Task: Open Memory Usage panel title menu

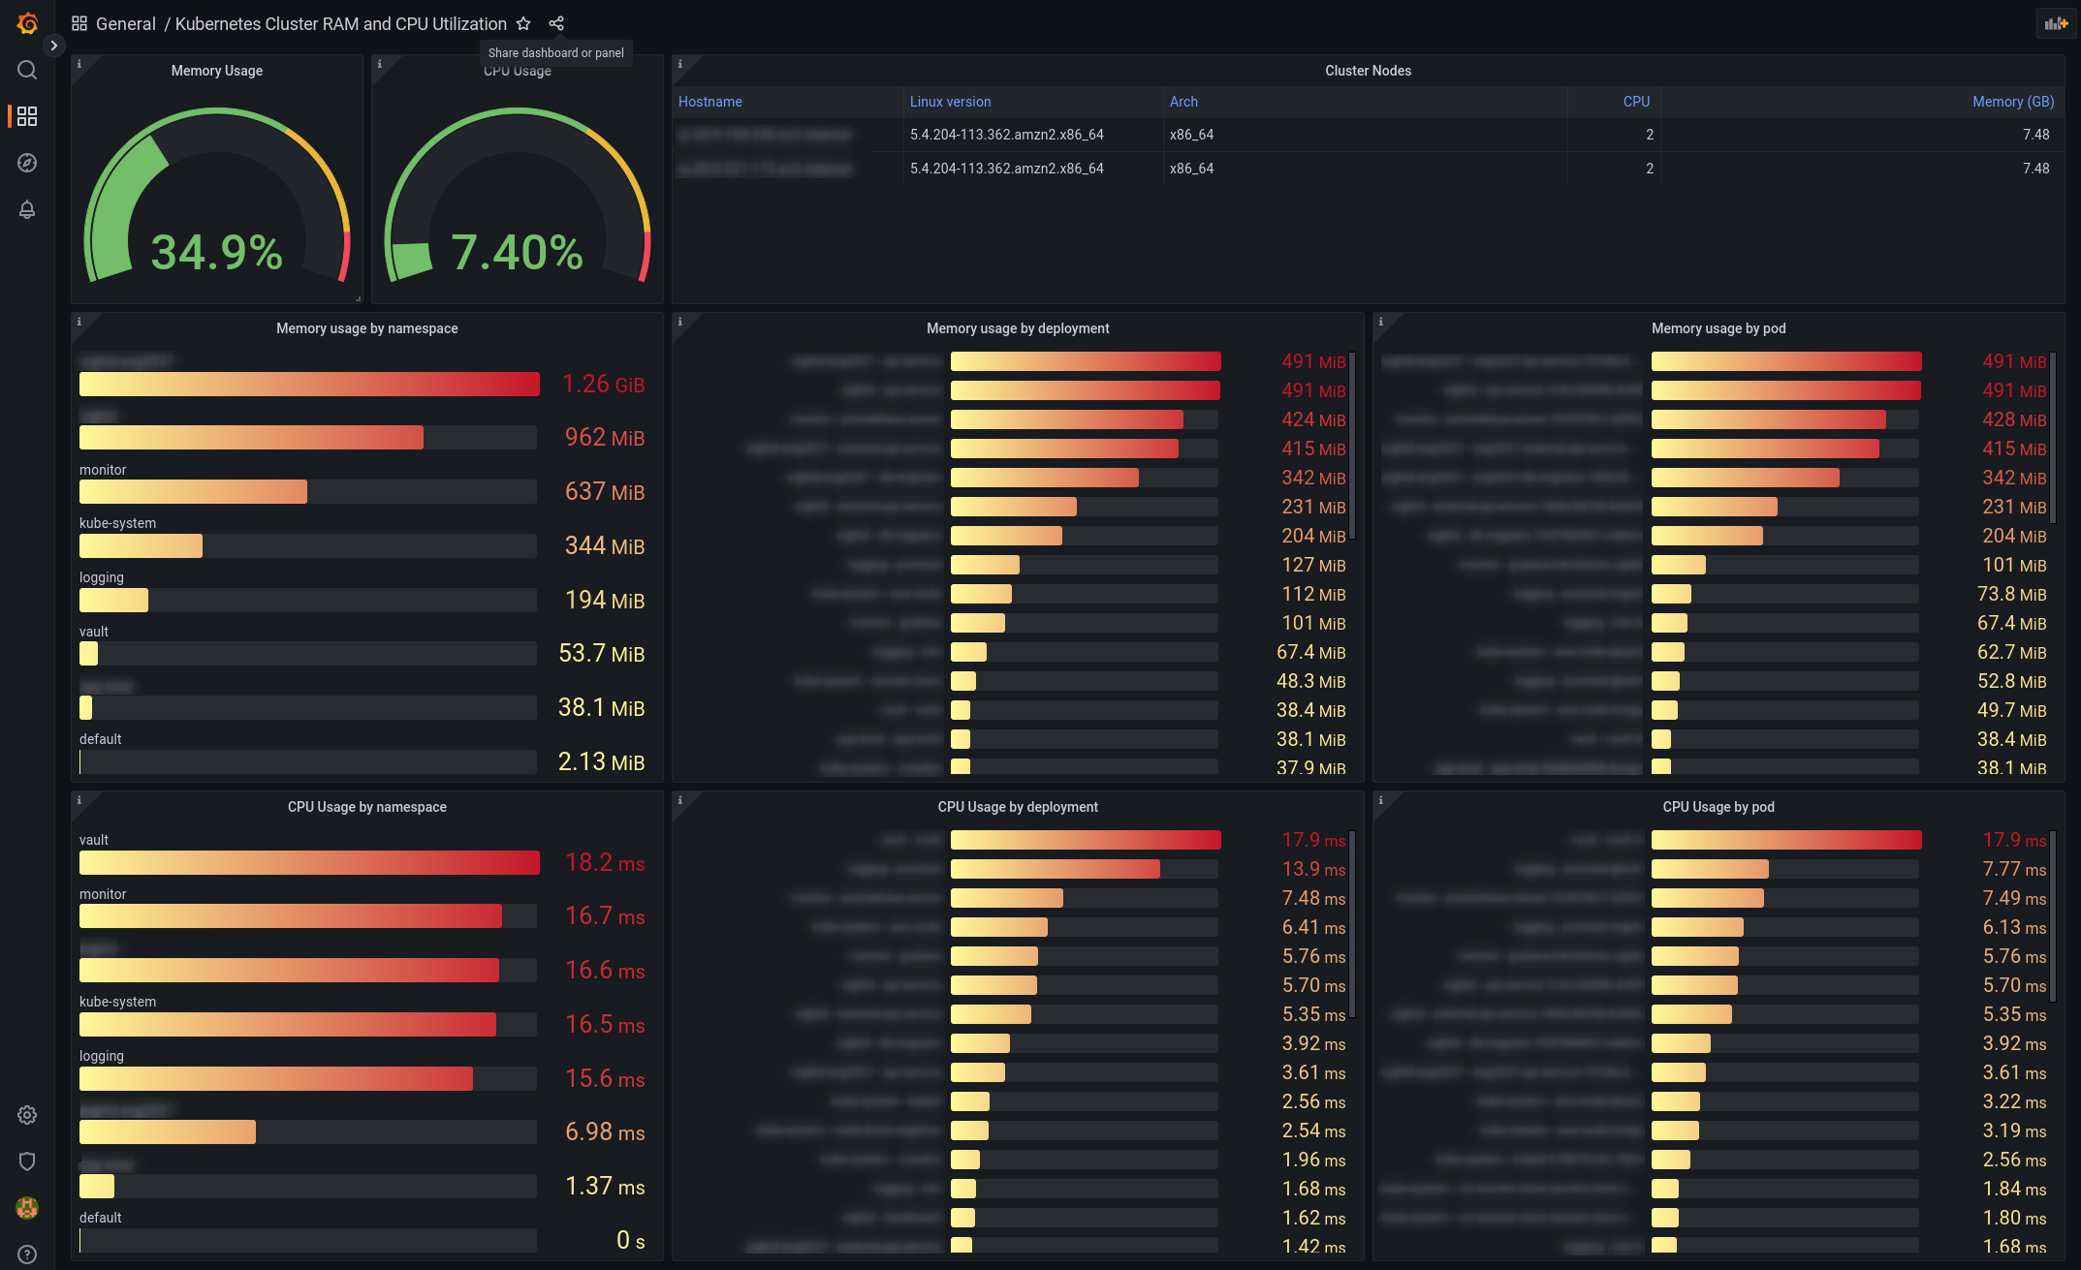Action: pos(217,71)
